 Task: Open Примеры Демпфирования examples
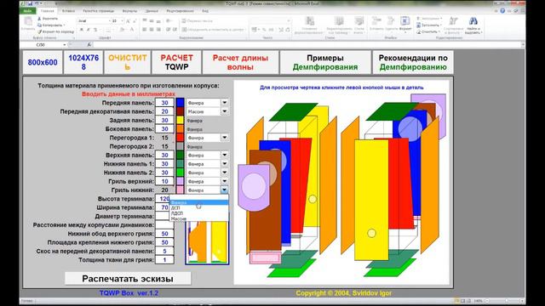click(x=325, y=62)
